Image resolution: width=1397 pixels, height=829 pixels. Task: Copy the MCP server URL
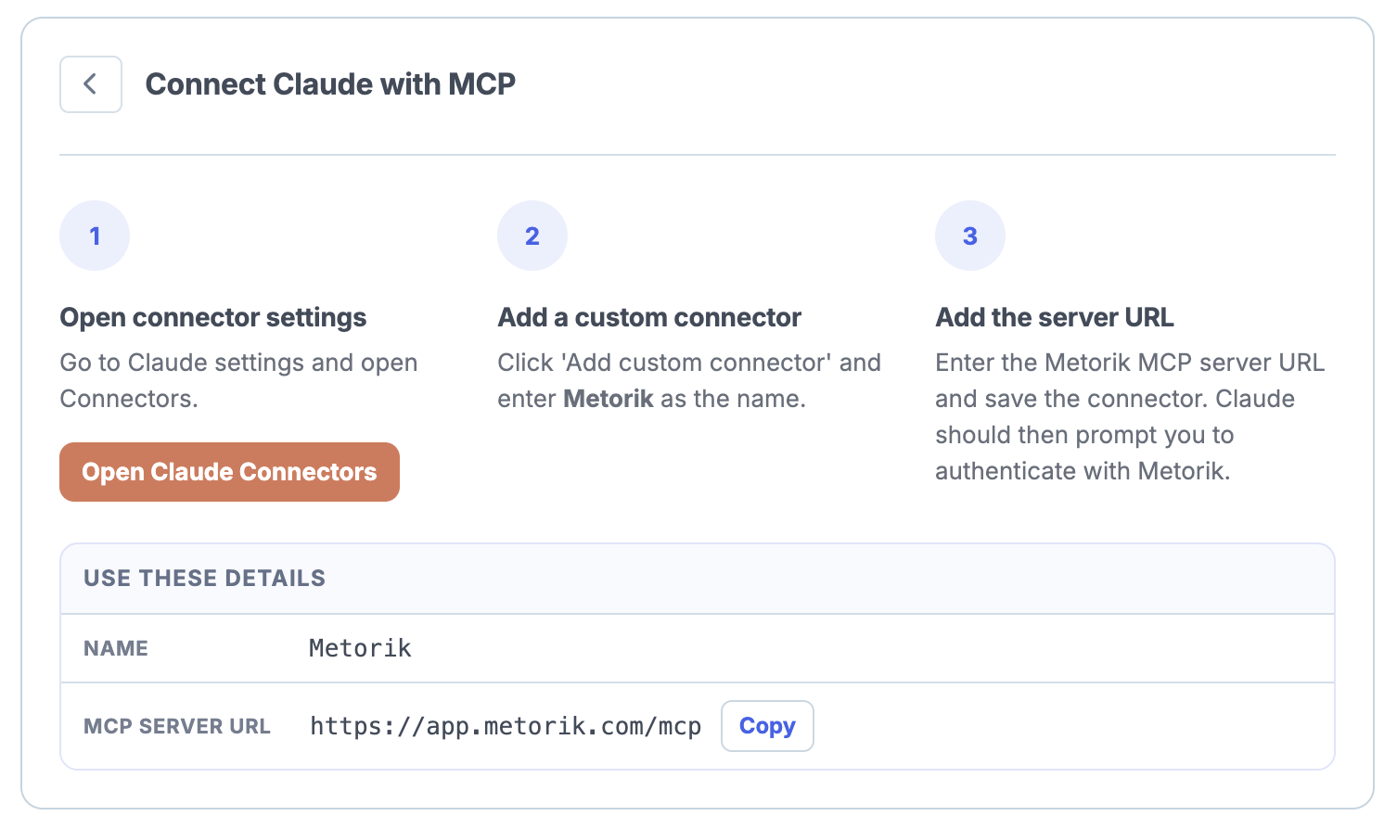click(767, 726)
